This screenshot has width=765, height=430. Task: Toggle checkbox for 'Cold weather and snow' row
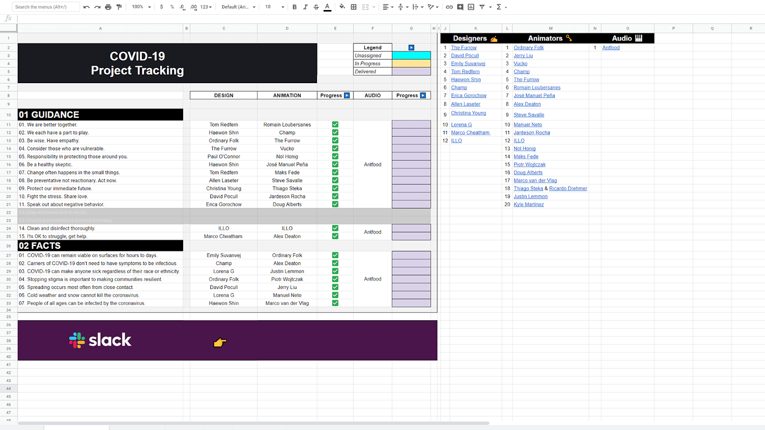tap(335, 295)
